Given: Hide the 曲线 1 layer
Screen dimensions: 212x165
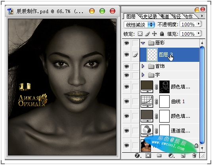Looking at the screenshot, I should click(x=127, y=102).
